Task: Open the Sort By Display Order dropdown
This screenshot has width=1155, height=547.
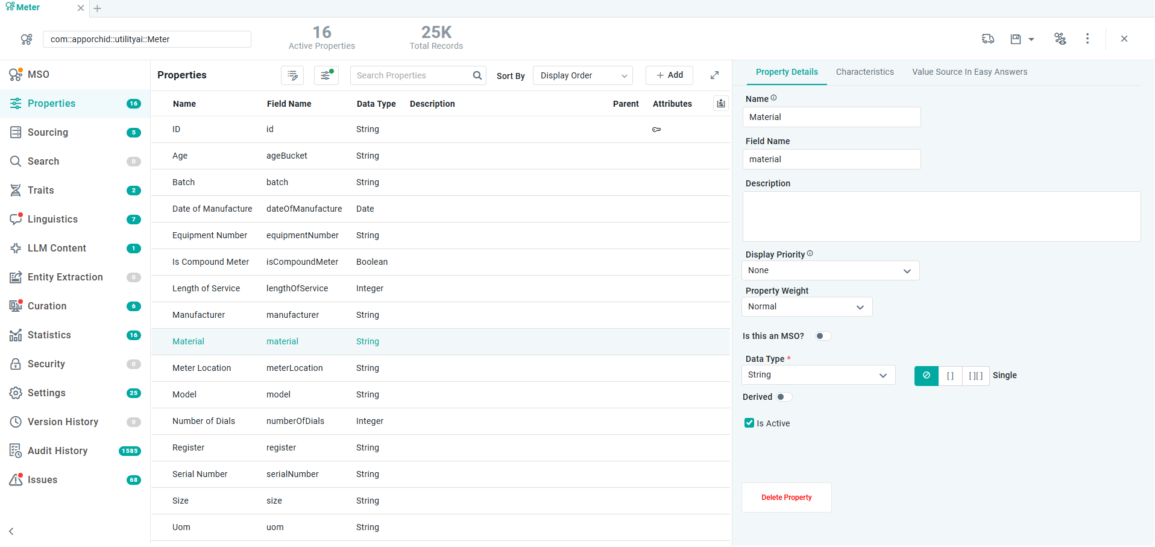Action: (582, 75)
